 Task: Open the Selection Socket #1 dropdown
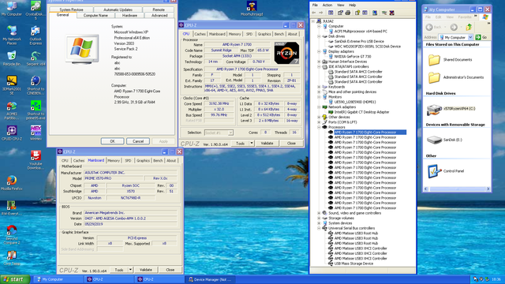230,133
